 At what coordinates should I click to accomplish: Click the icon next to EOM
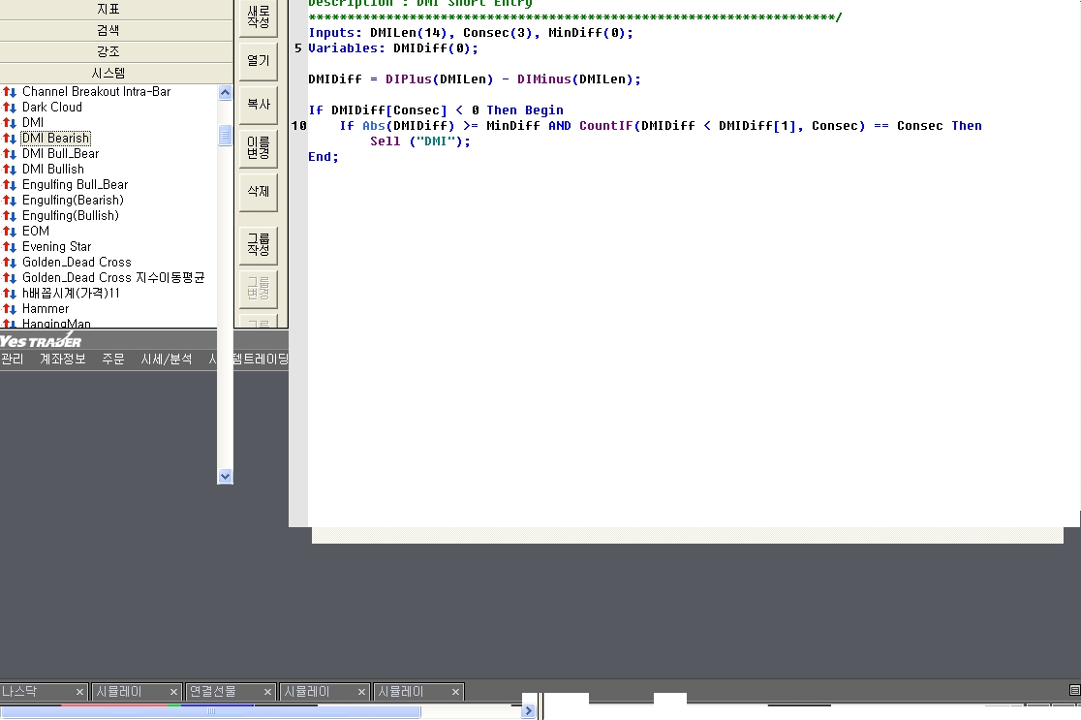pos(10,232)
